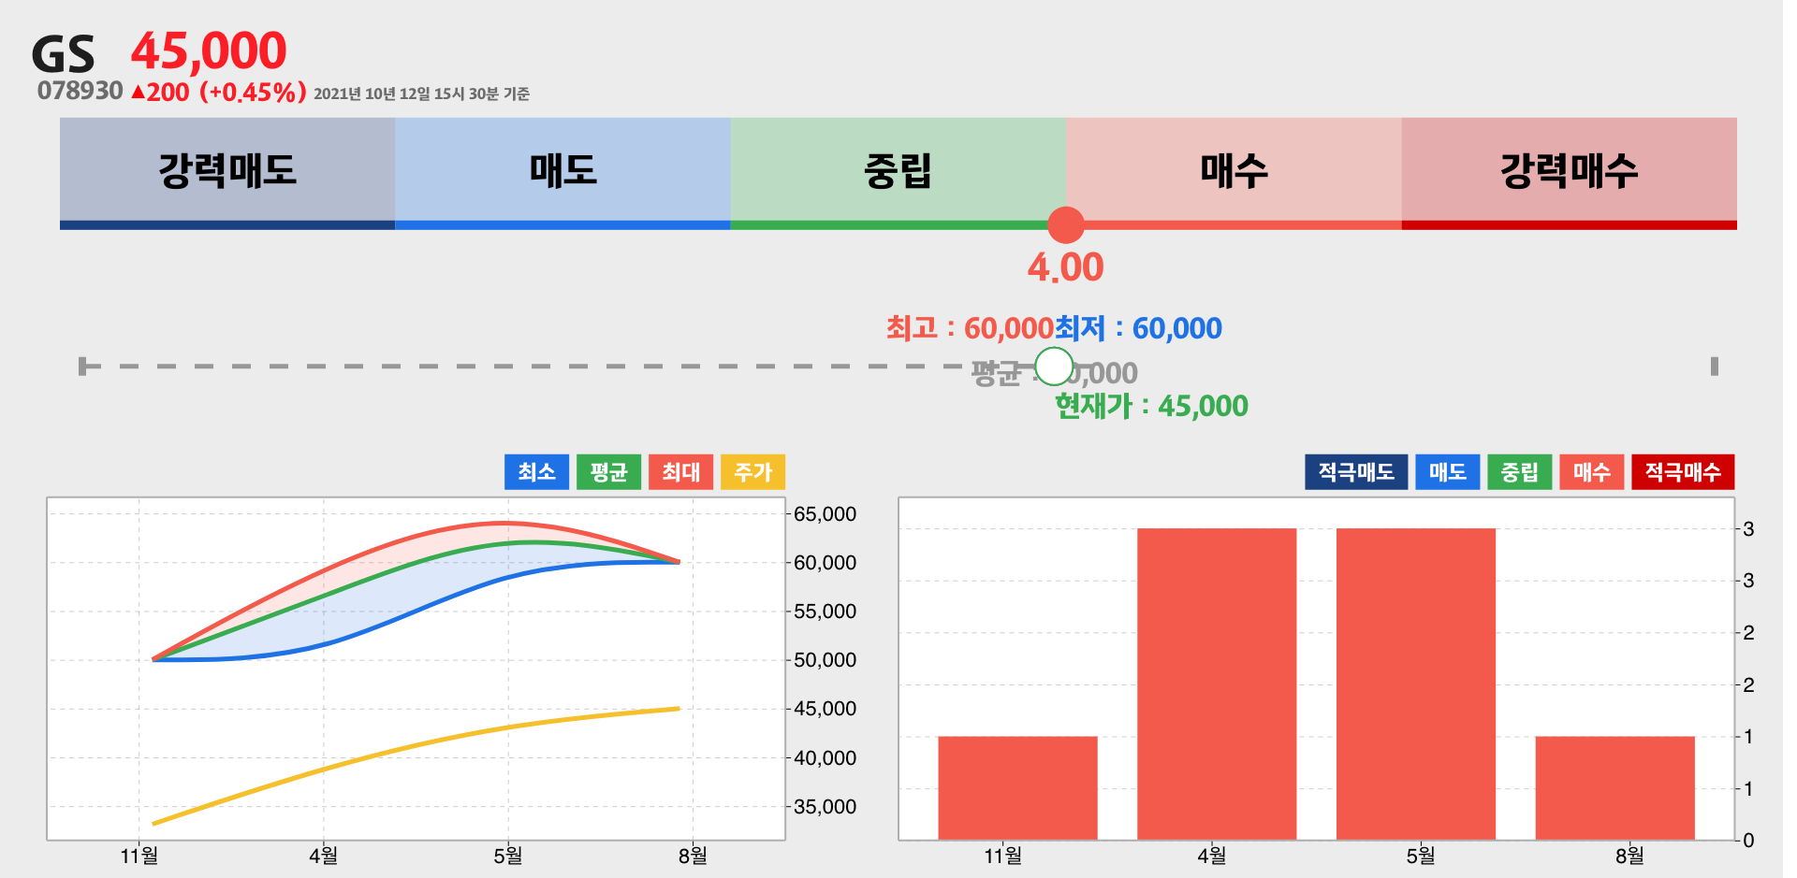The width and height of the screenshot is (1797, 878).
Task: Click 4월 x-axis label on price chart
Action: coord(324,856)
